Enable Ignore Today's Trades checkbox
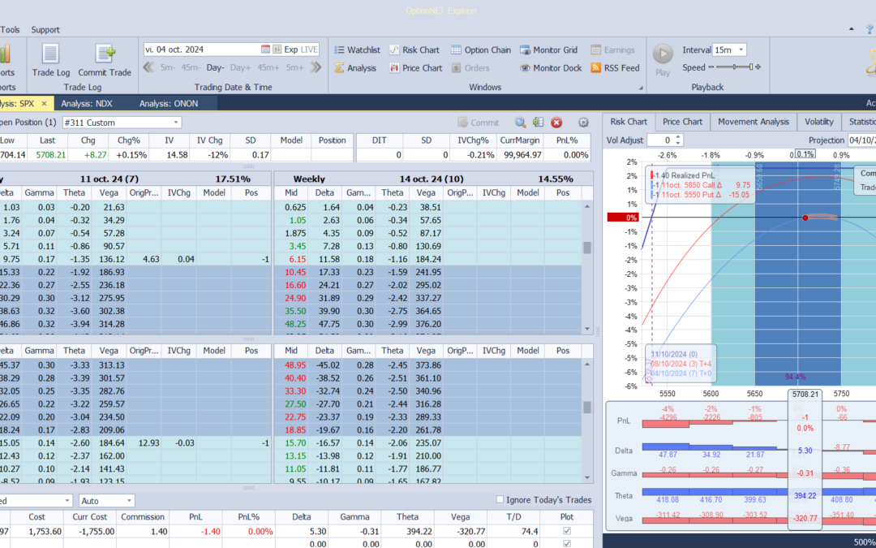This screenshot has width=876, height=548. pos(499,500)
